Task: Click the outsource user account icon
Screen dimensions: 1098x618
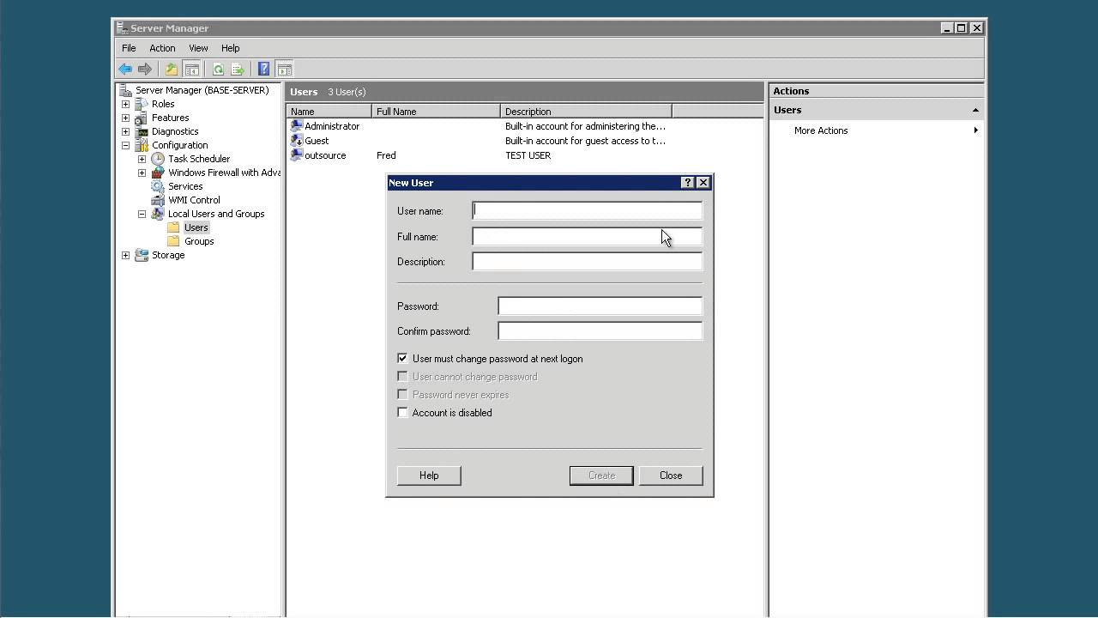Action: click(297, 155)
